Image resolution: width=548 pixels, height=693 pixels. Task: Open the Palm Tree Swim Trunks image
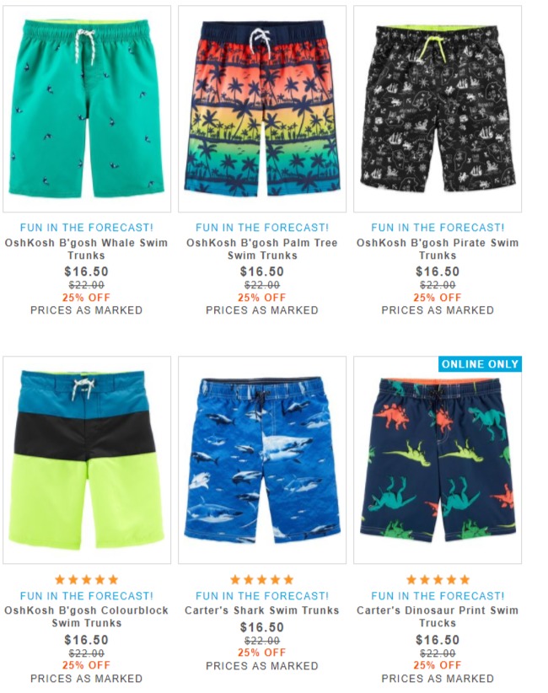point(262,109)
